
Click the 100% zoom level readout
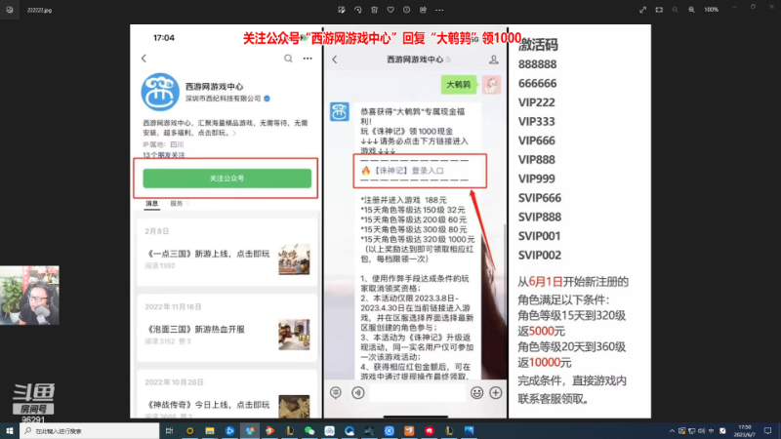[x=712, y=10]
